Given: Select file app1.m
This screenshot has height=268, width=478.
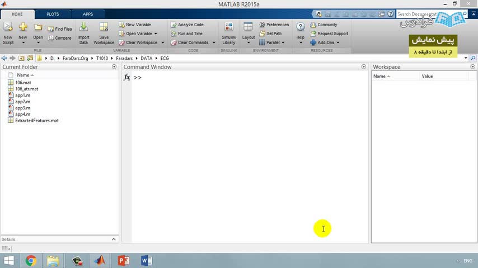Looking at the screenshot, I should click(x=22, y=95).
